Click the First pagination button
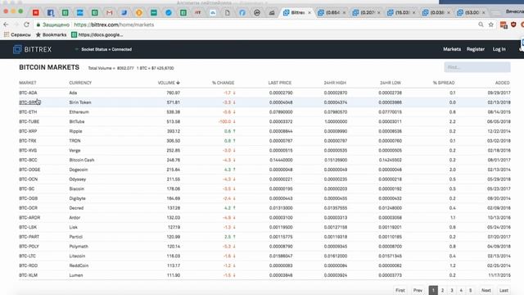Screen dimensions: 524x295 tap(400, 290)
